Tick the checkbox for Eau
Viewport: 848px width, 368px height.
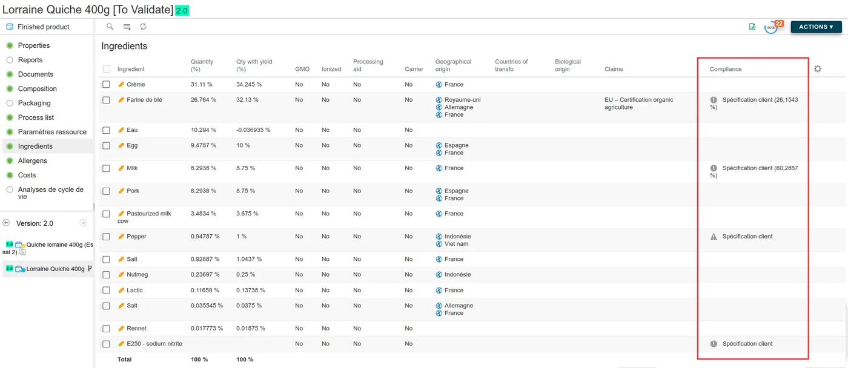pyautogui.click(x=106, y=130)
